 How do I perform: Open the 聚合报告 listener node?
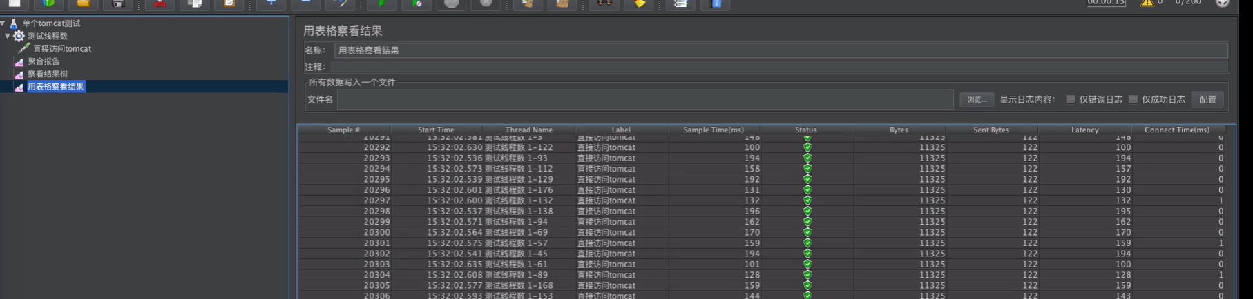(44, 61)
